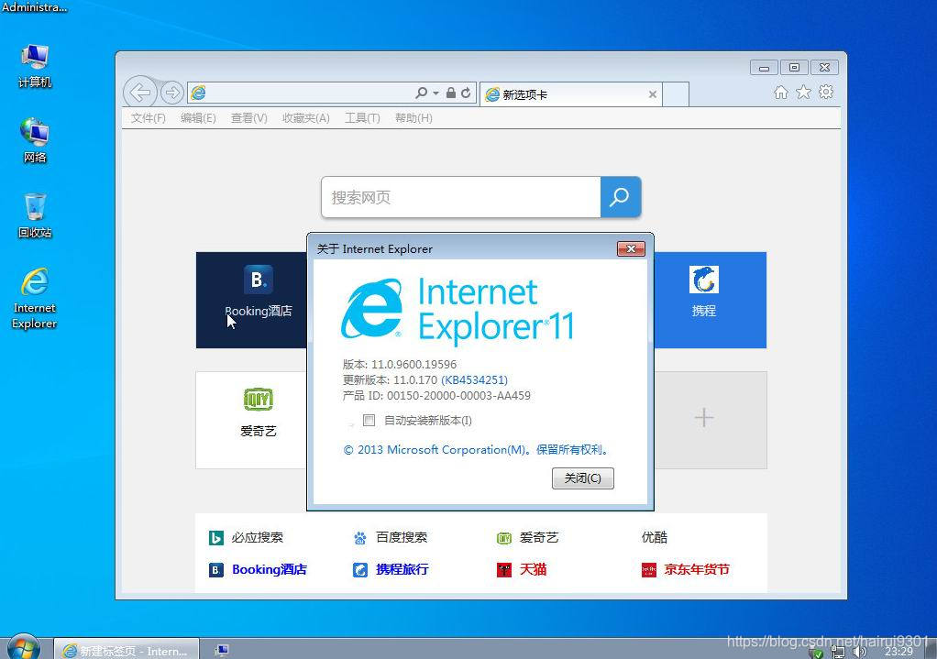Go back with the browser back arrow
Screen dimensions: 937x659
pos(140,93)
